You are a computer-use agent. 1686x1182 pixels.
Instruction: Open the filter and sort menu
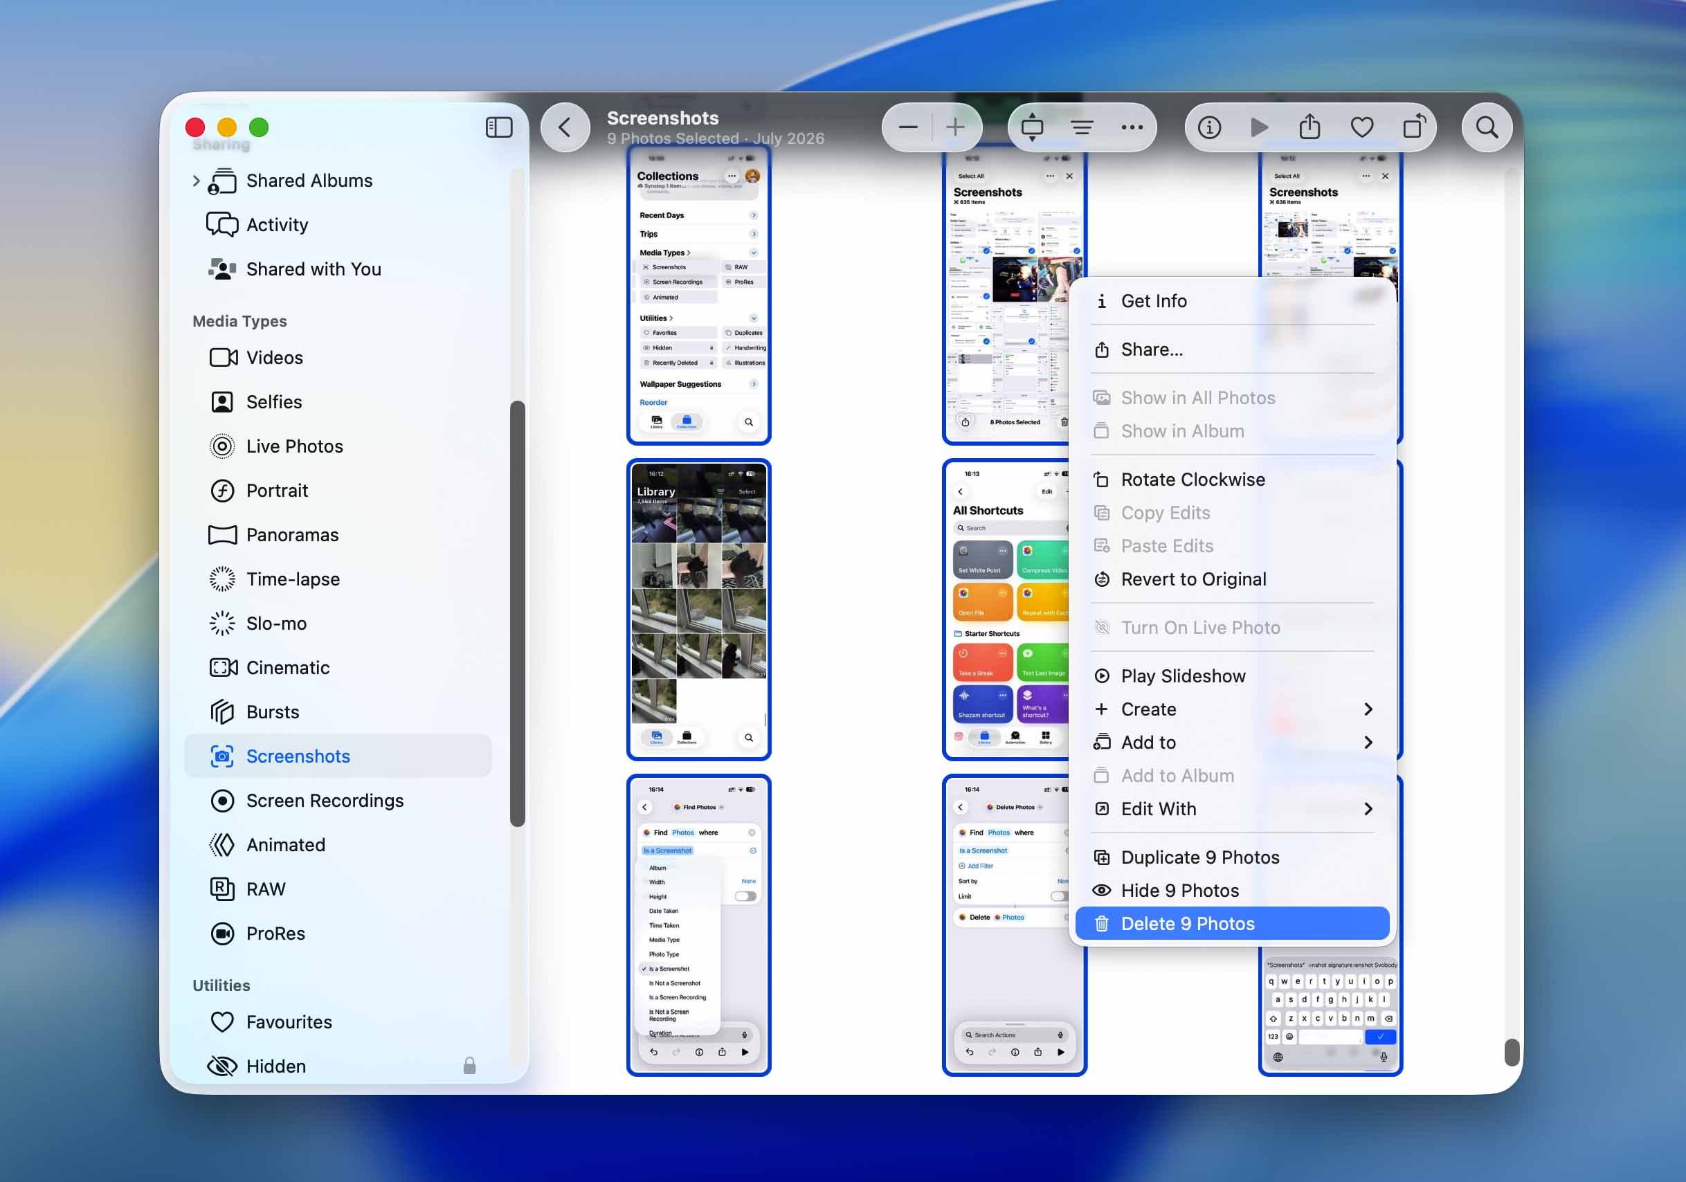pyautogui.click(x=1082, y=128)
